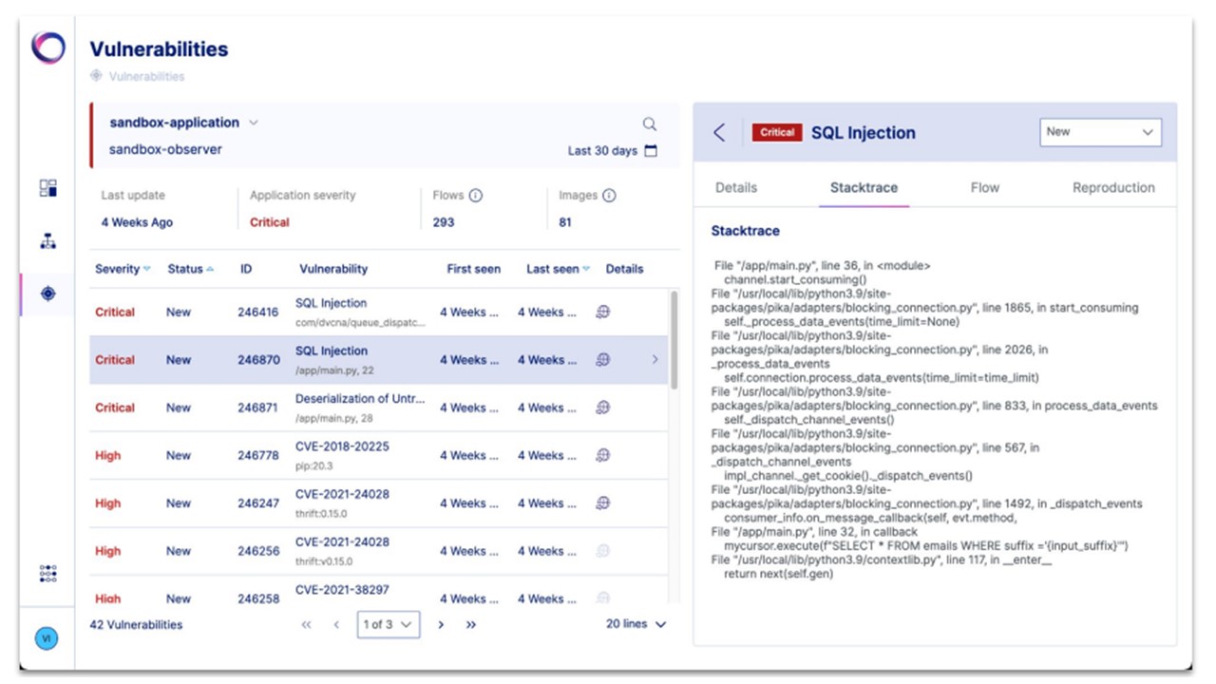The image size is (1216, 684).
Task: Jump to last page of vulnerabilities
Action: click(x=471, y=624)
